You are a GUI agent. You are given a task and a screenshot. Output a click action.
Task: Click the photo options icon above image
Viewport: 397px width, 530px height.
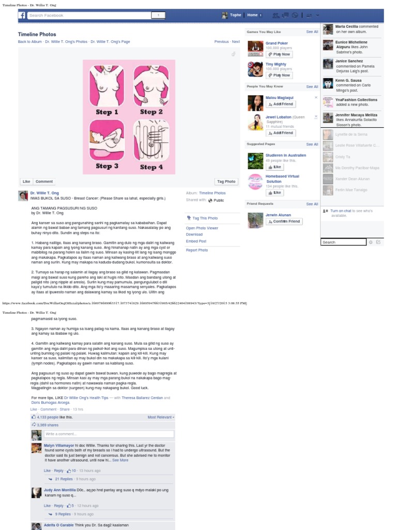pos(233,54)
